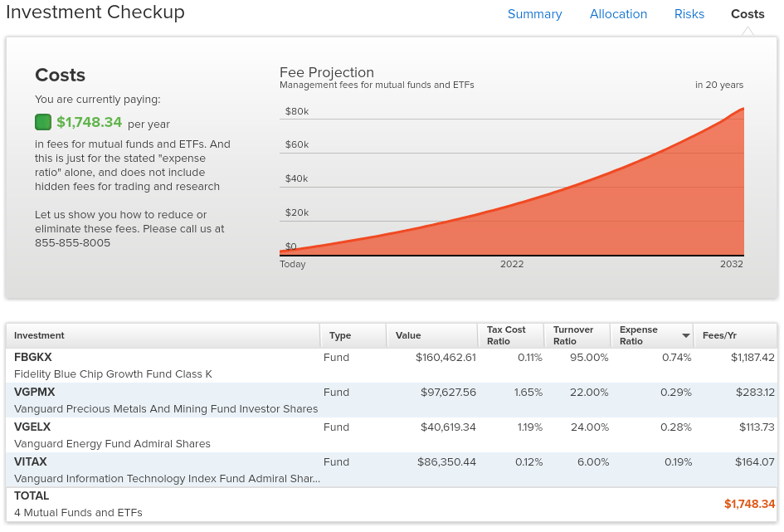The image size is (784, 532).
Task: Open the VGPMX fund entry
Action: click(x=35, y=392)
